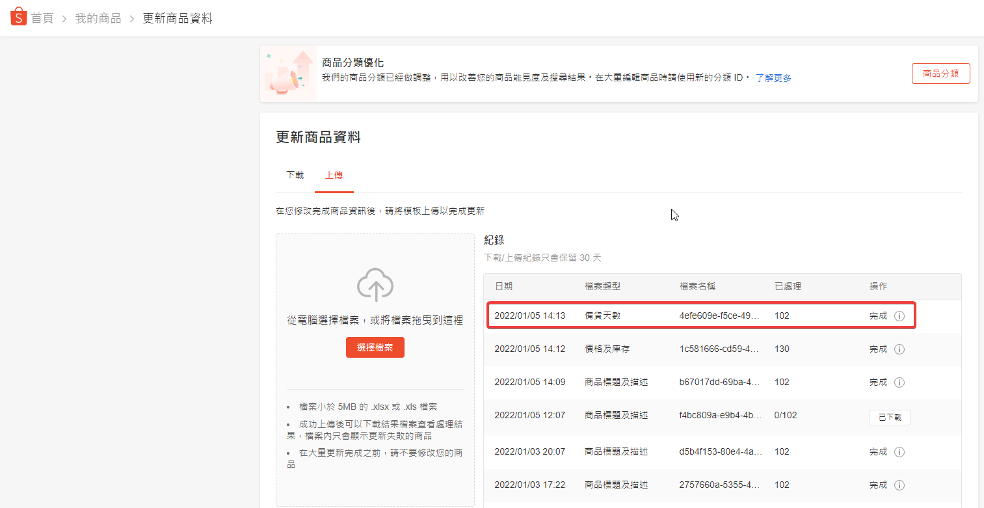The image size is (984, 508).
Task: Open the 商品分類 button in banner
Action: tap(940, 74)
